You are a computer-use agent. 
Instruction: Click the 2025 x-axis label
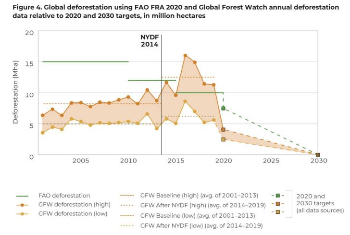coord(271,161)
